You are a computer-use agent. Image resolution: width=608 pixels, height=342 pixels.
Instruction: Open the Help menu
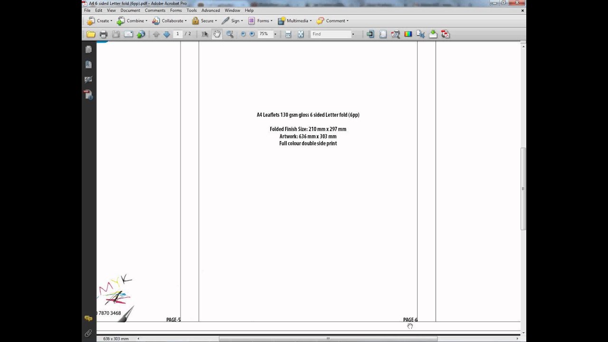(249, 10)
